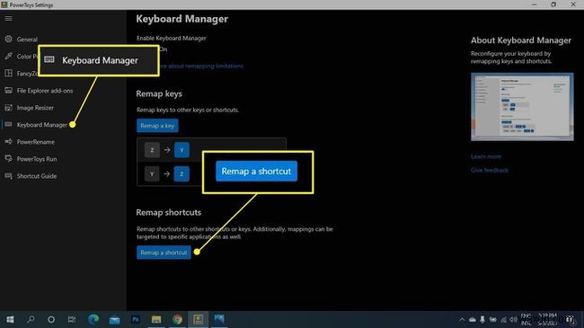Click the Remap shortcuts section heading

pyautogui.click(x=168, y=212)
